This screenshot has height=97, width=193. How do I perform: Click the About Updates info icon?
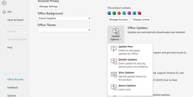click(114, 87)
